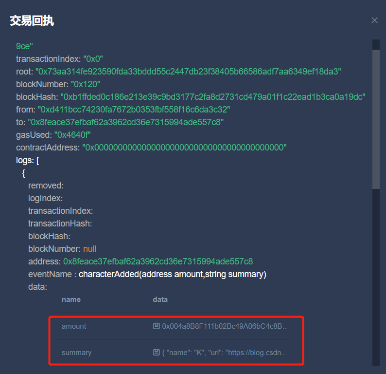
Task: Click the "summary" name cell
Action: [x=76, y=353]
